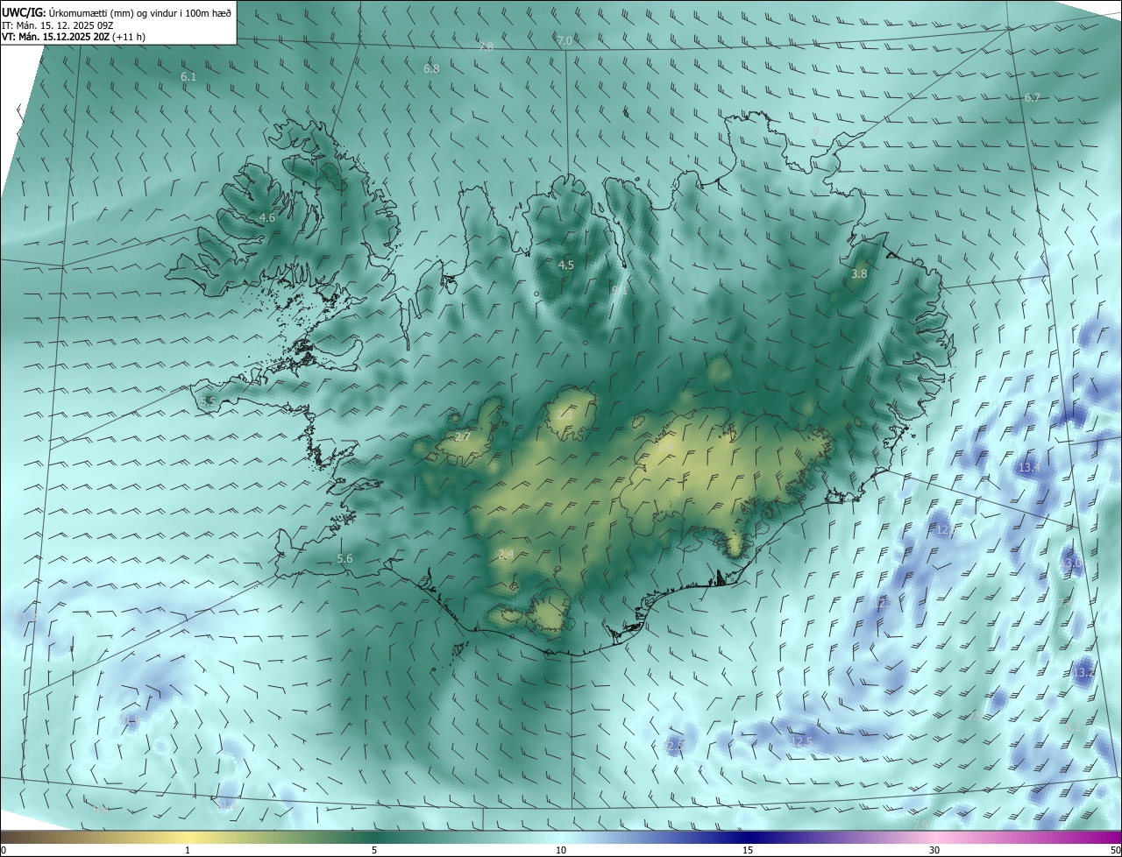The image size is (1122, 857).
Task: Click the 5.5 value label on the map
Action: 208,401
